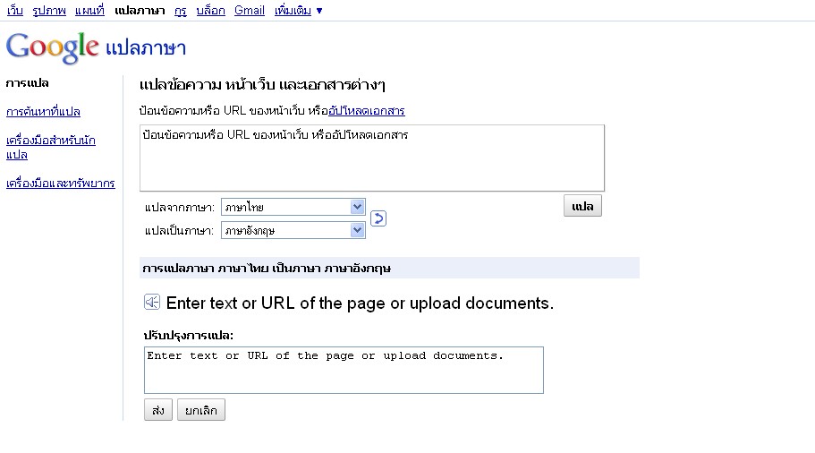815x453 pixels.
Task: Play translation audio with the speaker icon
Action: point(152,303)
